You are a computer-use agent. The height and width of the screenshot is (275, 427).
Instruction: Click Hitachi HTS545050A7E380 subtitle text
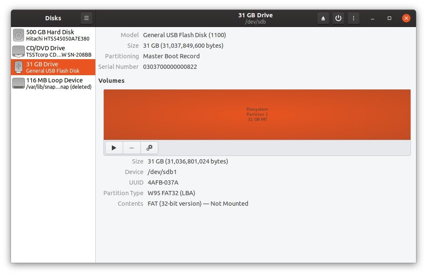click(58, 39)
